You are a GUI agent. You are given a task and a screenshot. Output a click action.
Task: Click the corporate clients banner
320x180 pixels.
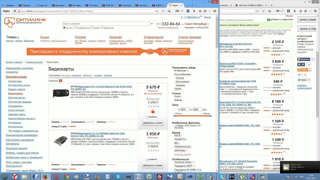pos(108,51)
